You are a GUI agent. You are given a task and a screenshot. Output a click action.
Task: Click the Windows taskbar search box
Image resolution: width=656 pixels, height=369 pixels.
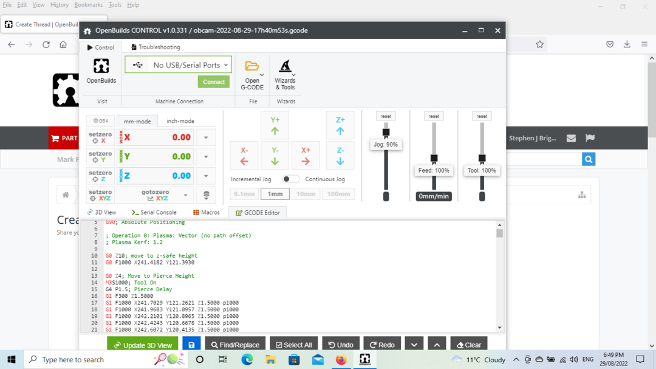[x=107, y=360]
